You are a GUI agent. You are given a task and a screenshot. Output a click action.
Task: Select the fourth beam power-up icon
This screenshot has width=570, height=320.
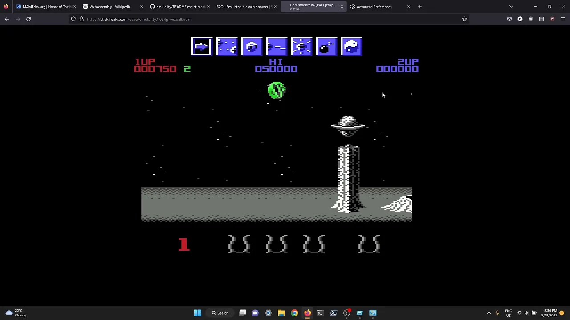(x=277, y=47)
